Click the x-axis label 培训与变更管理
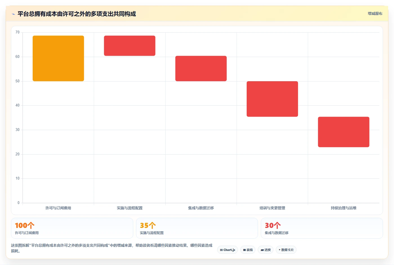This screenshot has height=265, width=394. (x=272, y=208)
